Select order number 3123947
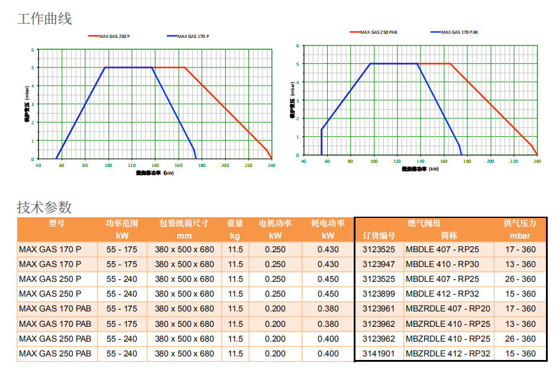556x373 pixels. tap(379, 265)
